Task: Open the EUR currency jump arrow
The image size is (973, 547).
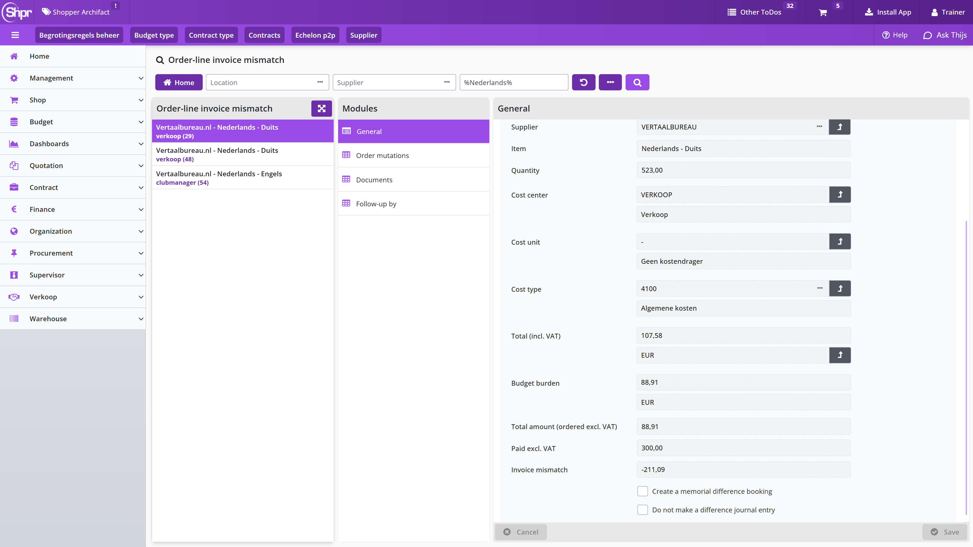Action: (x=840, y=355)
